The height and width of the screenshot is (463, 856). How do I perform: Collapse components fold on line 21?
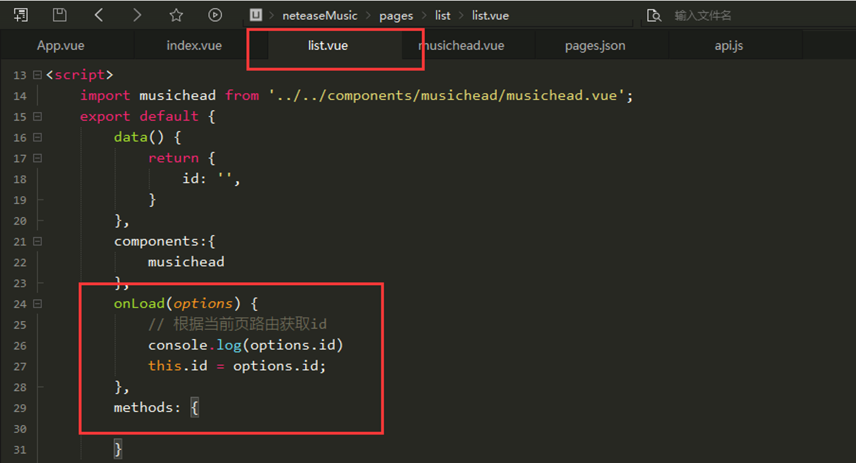point(37,242)
